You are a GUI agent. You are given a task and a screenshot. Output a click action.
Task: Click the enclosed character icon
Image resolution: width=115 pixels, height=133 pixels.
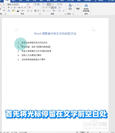39,11
